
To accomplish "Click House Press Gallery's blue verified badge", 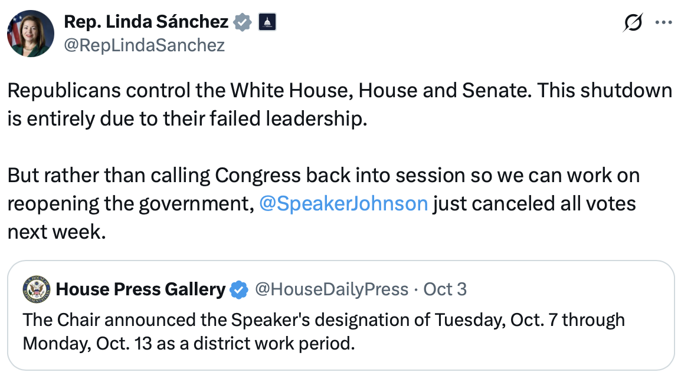I will pyautogui.click(x=238, y=289).
